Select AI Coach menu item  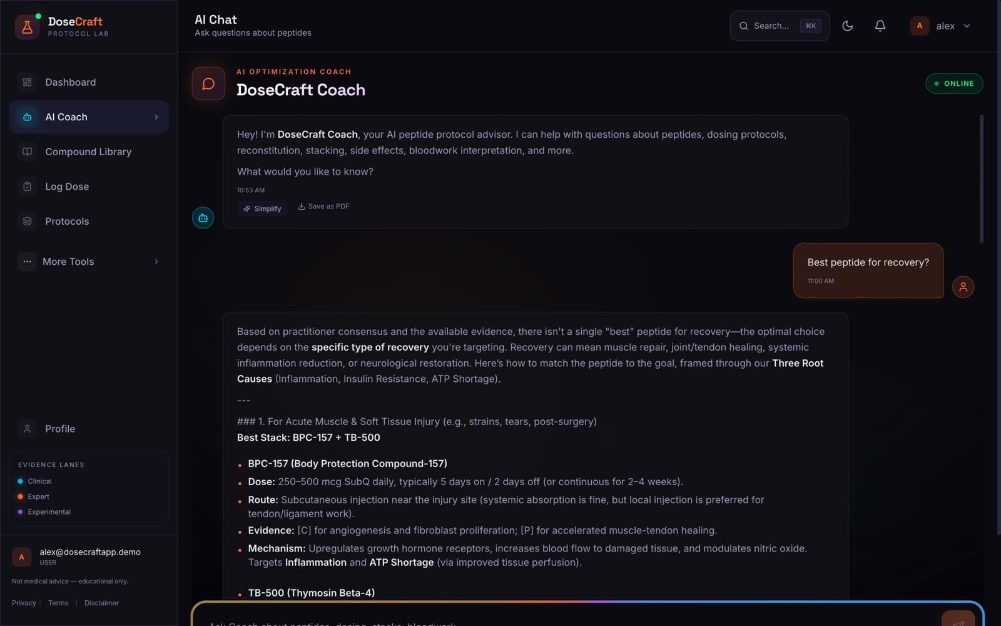pyautogui.click(x=89, y=117)
